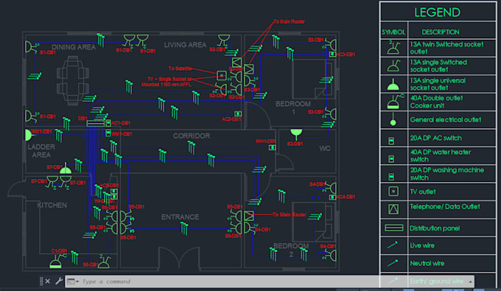This screenshot has width=501, height=291.
Task: Select the AC1-DB1 circuit label
Action: pyautogui.click(x=121, y=123)
